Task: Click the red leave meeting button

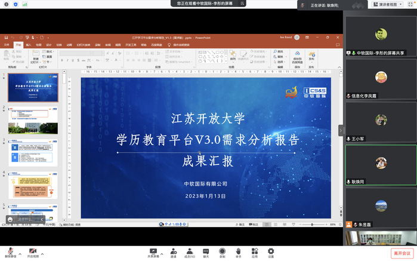Action: click(402, 253)
